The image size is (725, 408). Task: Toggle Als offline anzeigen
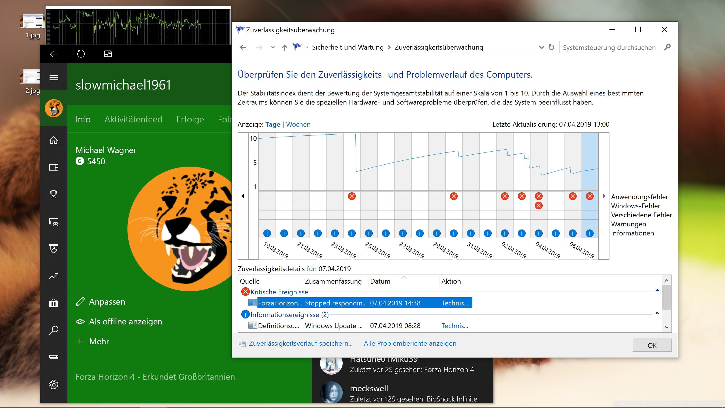[x=125, y=322]
